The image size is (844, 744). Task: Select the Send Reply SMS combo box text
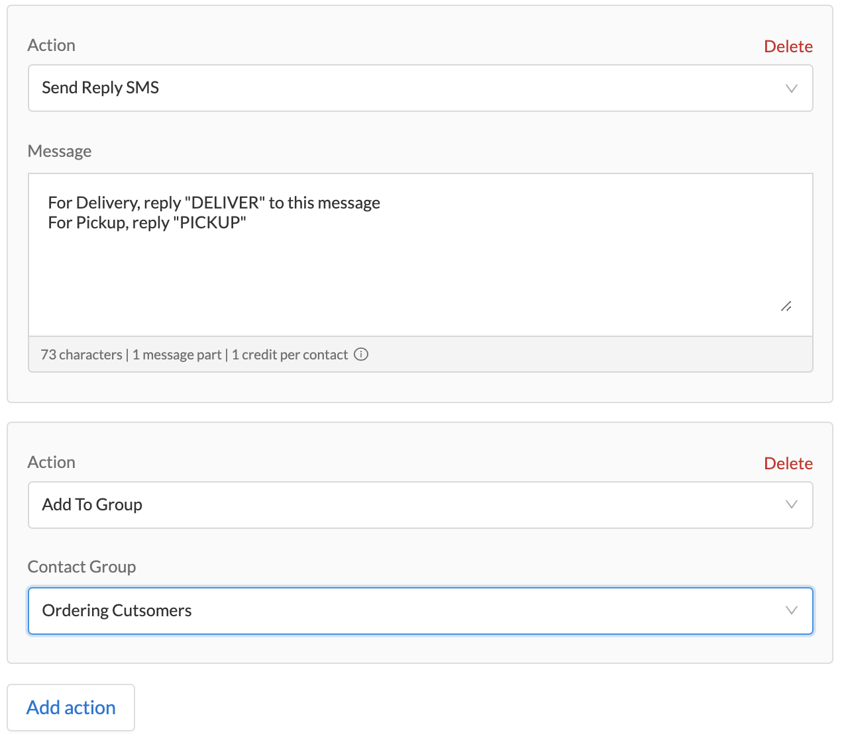[x=100, y=87]
